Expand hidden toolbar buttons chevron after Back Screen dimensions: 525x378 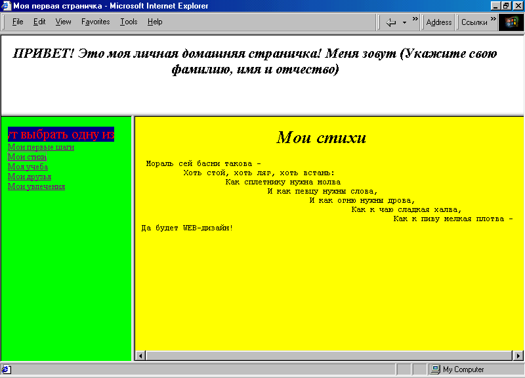(x=415, y=19)
